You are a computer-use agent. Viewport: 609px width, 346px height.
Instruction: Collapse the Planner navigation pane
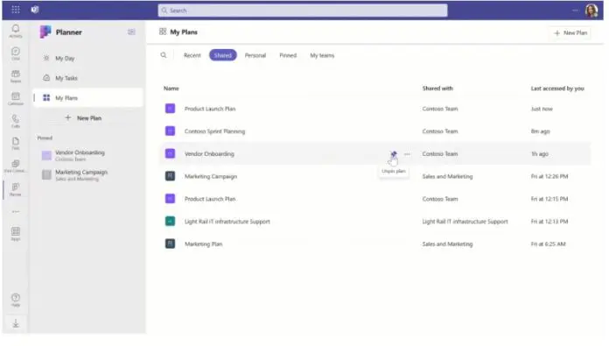click(x=131, y=32)
